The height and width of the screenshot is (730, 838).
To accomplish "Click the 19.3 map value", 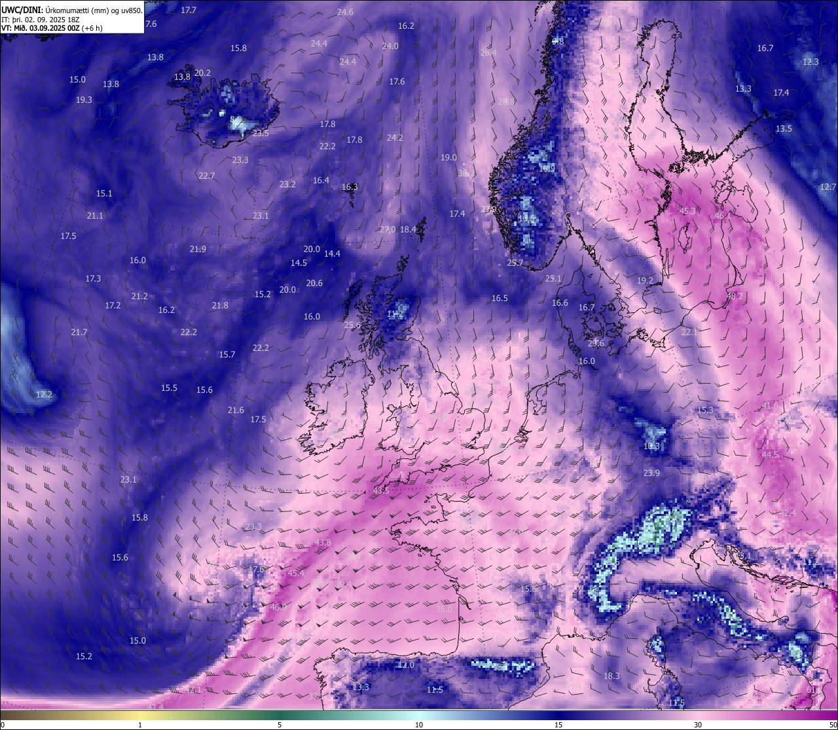I will pos(84,100).
